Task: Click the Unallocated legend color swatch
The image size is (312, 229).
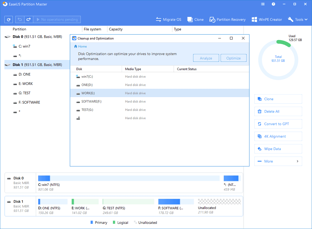Action: point(135,222)
